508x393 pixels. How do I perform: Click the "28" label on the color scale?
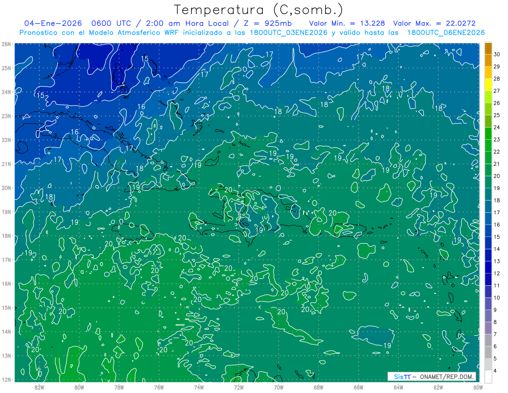[x=497, y=79]
